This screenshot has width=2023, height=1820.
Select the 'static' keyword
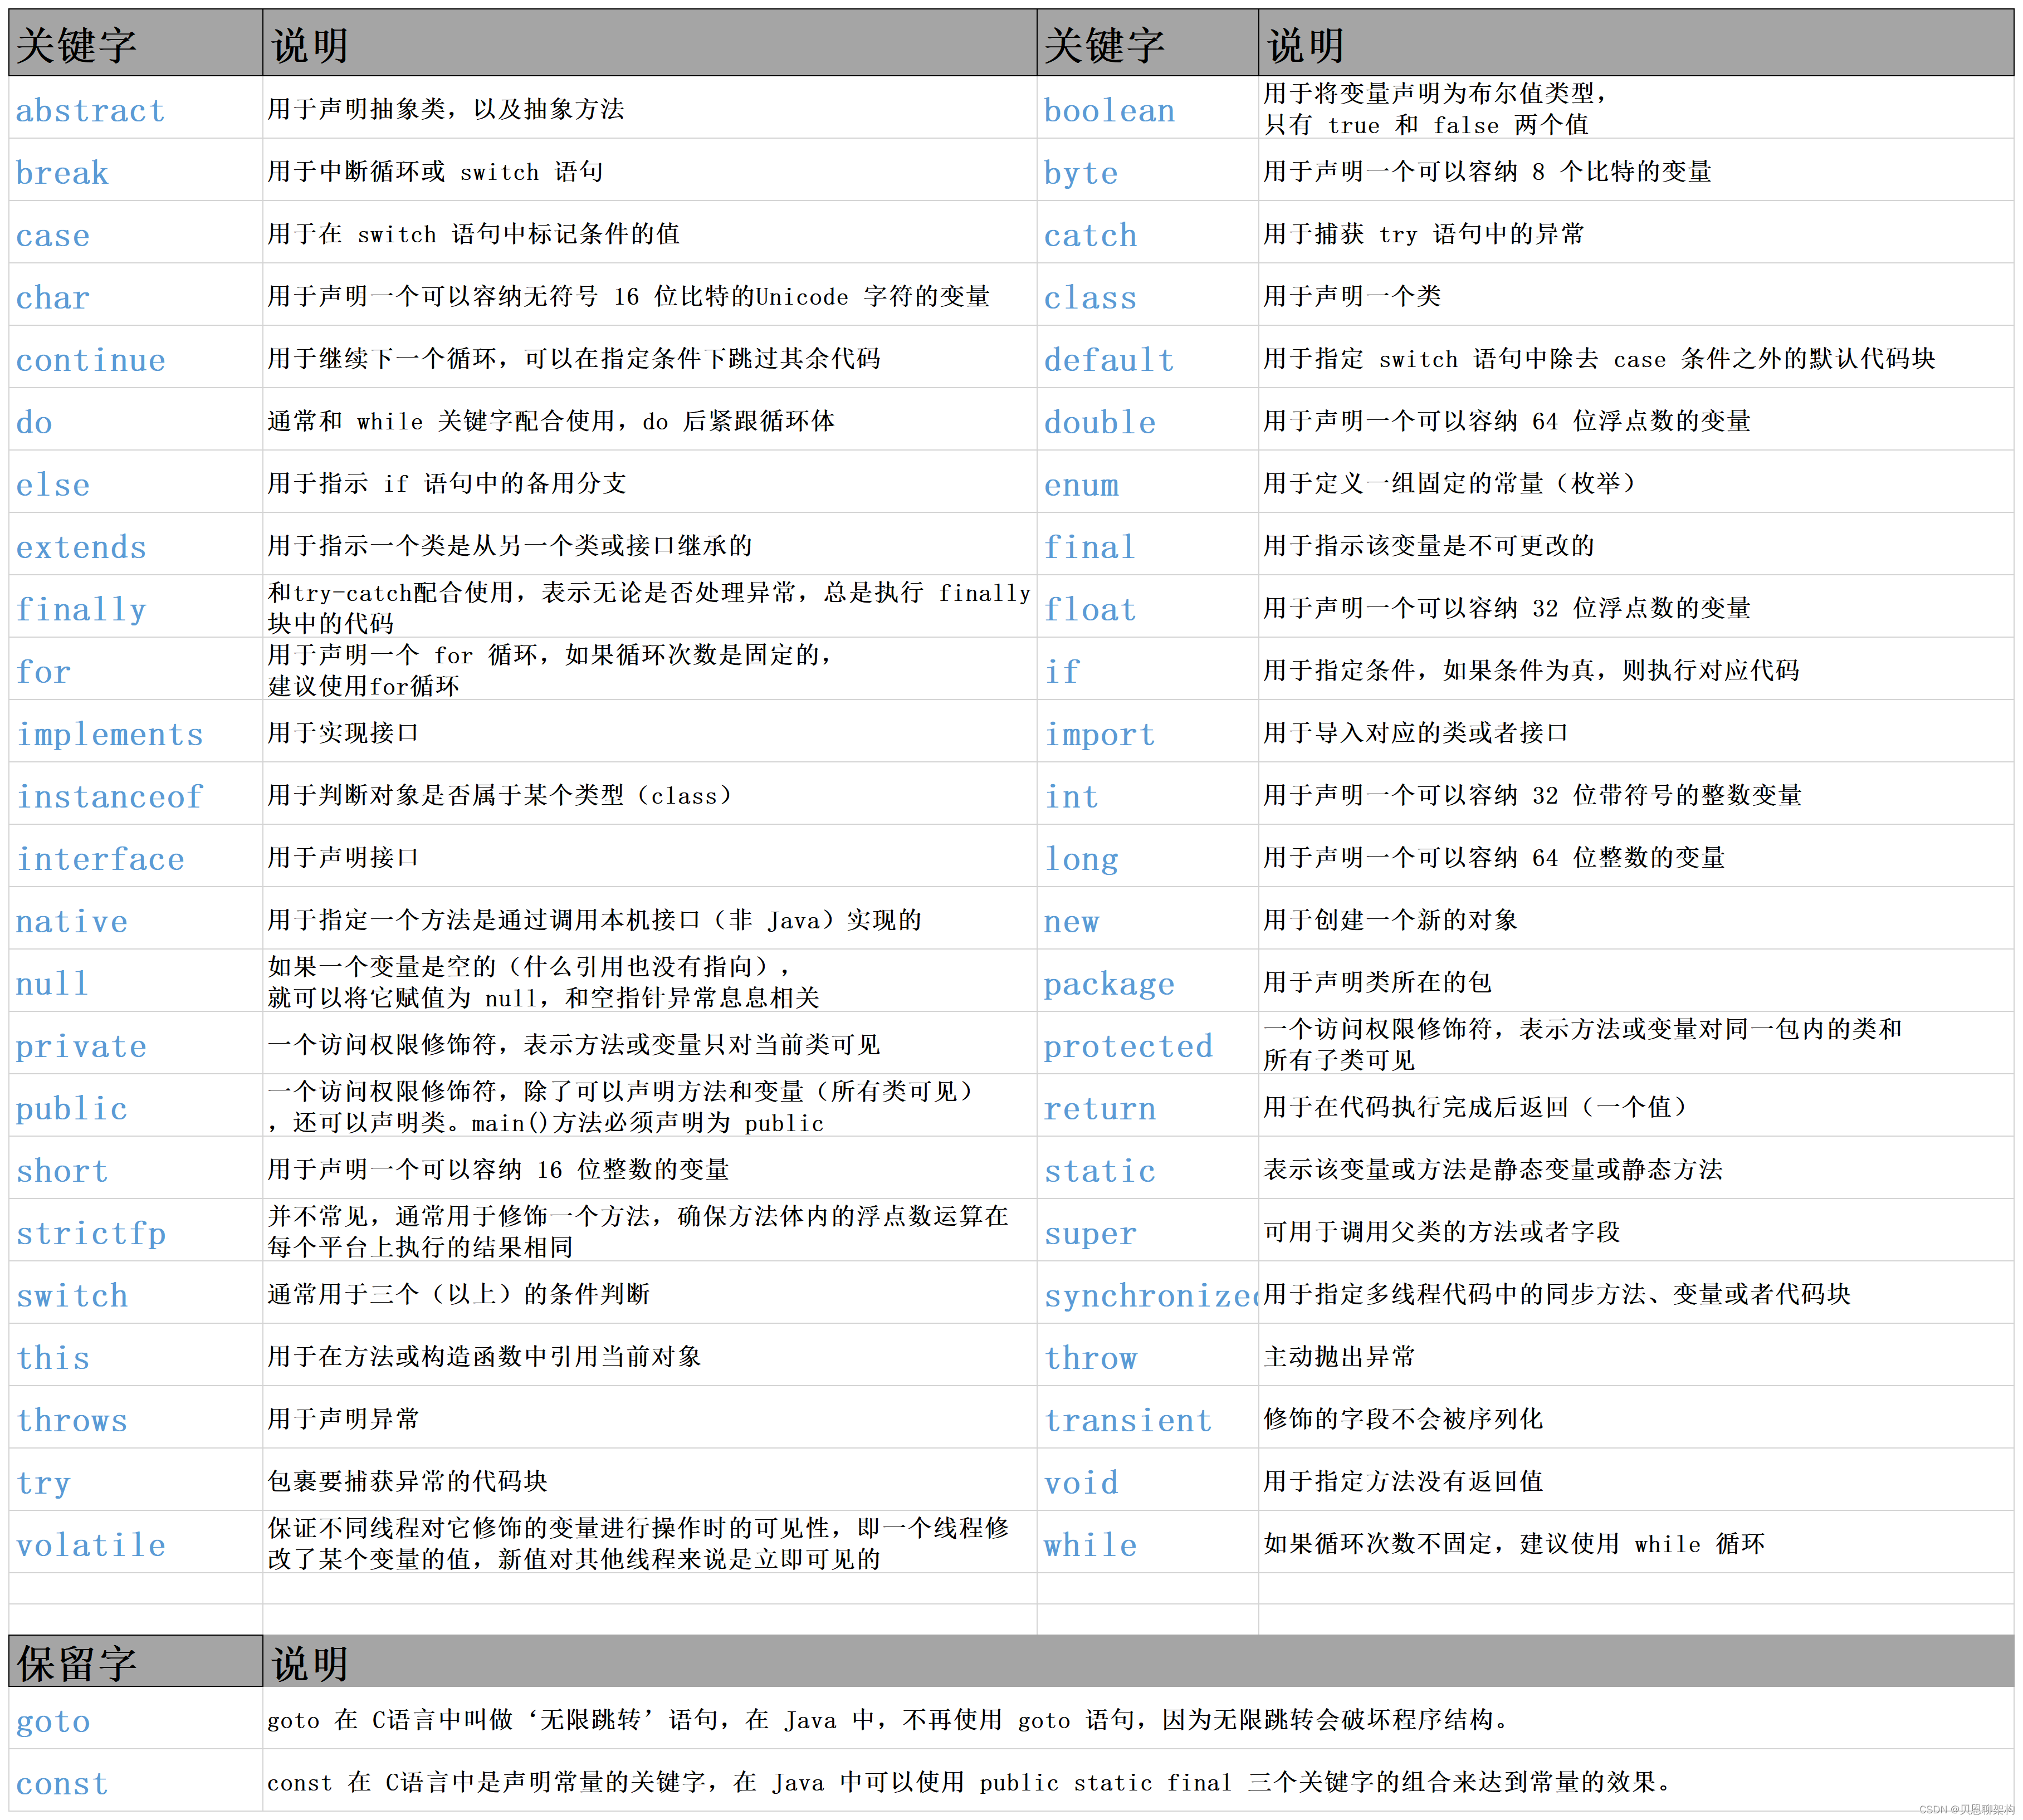pyautogui.click(x=1100, y=1170)
